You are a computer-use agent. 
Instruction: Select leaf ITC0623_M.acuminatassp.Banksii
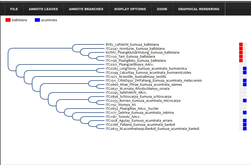[152, 129]
